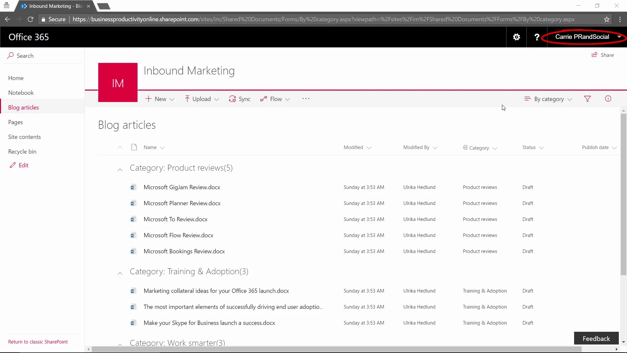Open the Chrome three-dot menu
This screenshot has height=353, width=627.
620,19
